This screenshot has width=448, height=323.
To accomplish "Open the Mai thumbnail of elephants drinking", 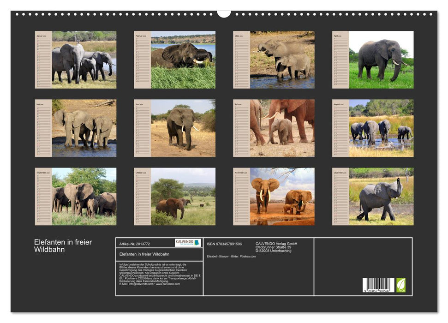I will click(84, 128).
